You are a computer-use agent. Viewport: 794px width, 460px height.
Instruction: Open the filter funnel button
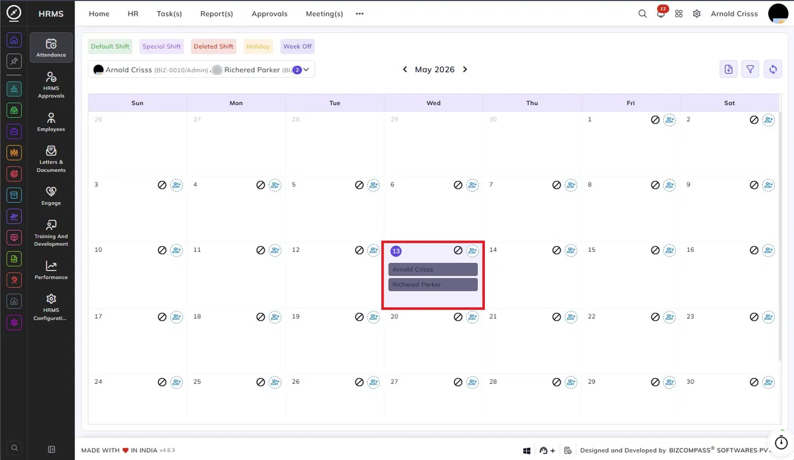(x=750, y=69)
